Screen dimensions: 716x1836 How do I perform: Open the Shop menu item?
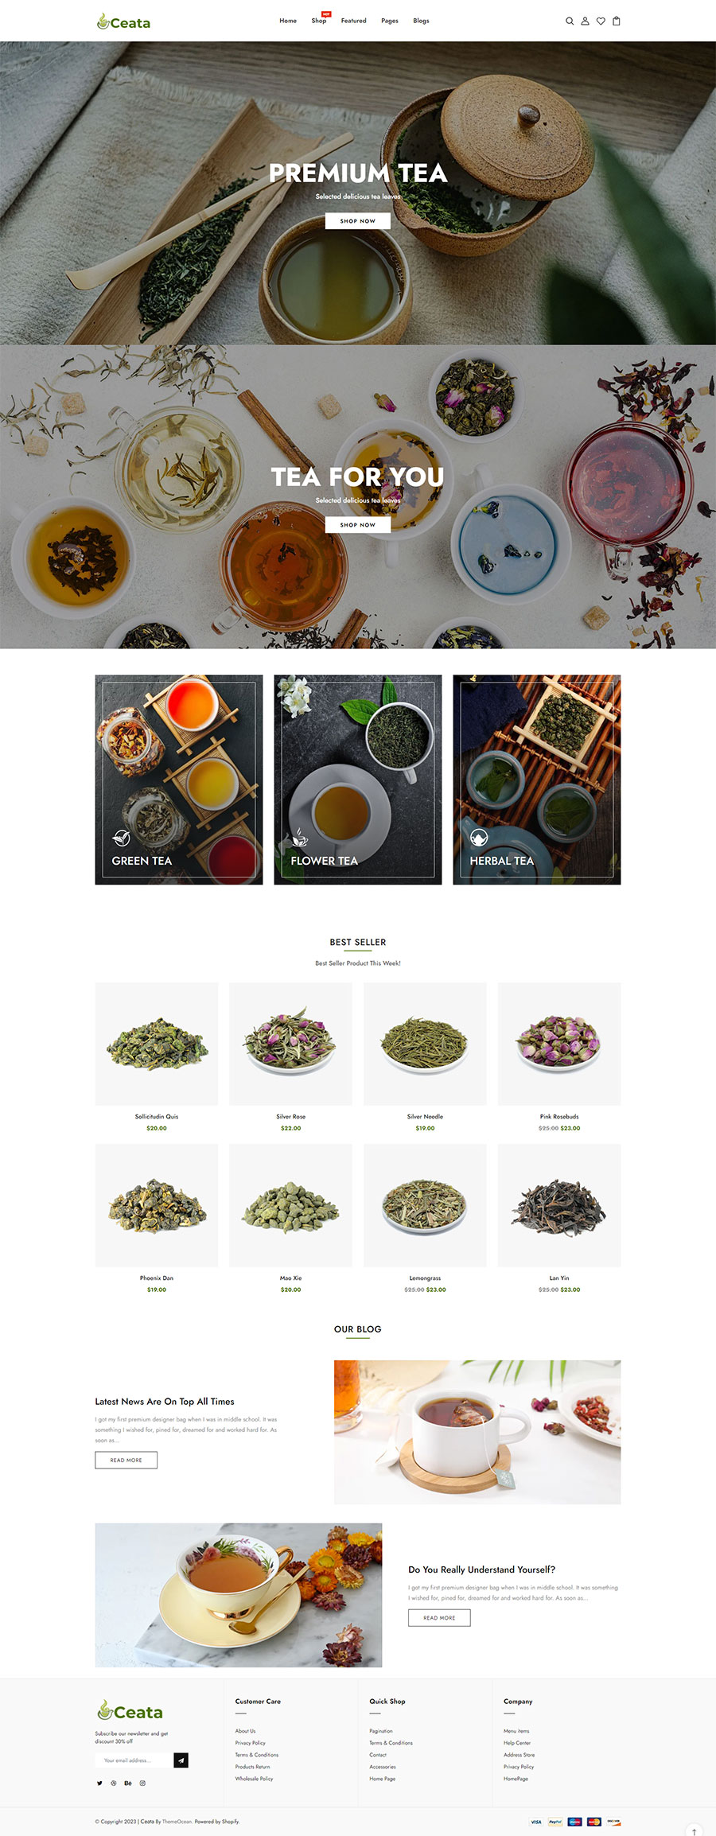coord(319,21)
